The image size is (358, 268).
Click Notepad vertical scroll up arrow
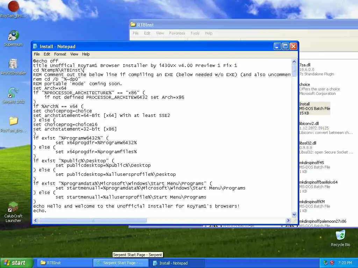(x=294, y=61)
